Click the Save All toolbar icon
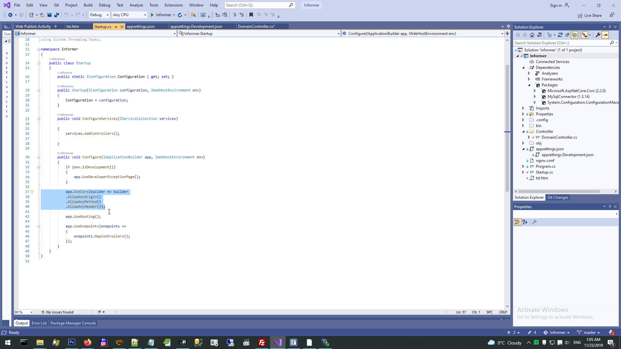Image resolution: width=621 pixels, height=349 pixels. click(57, 15)
